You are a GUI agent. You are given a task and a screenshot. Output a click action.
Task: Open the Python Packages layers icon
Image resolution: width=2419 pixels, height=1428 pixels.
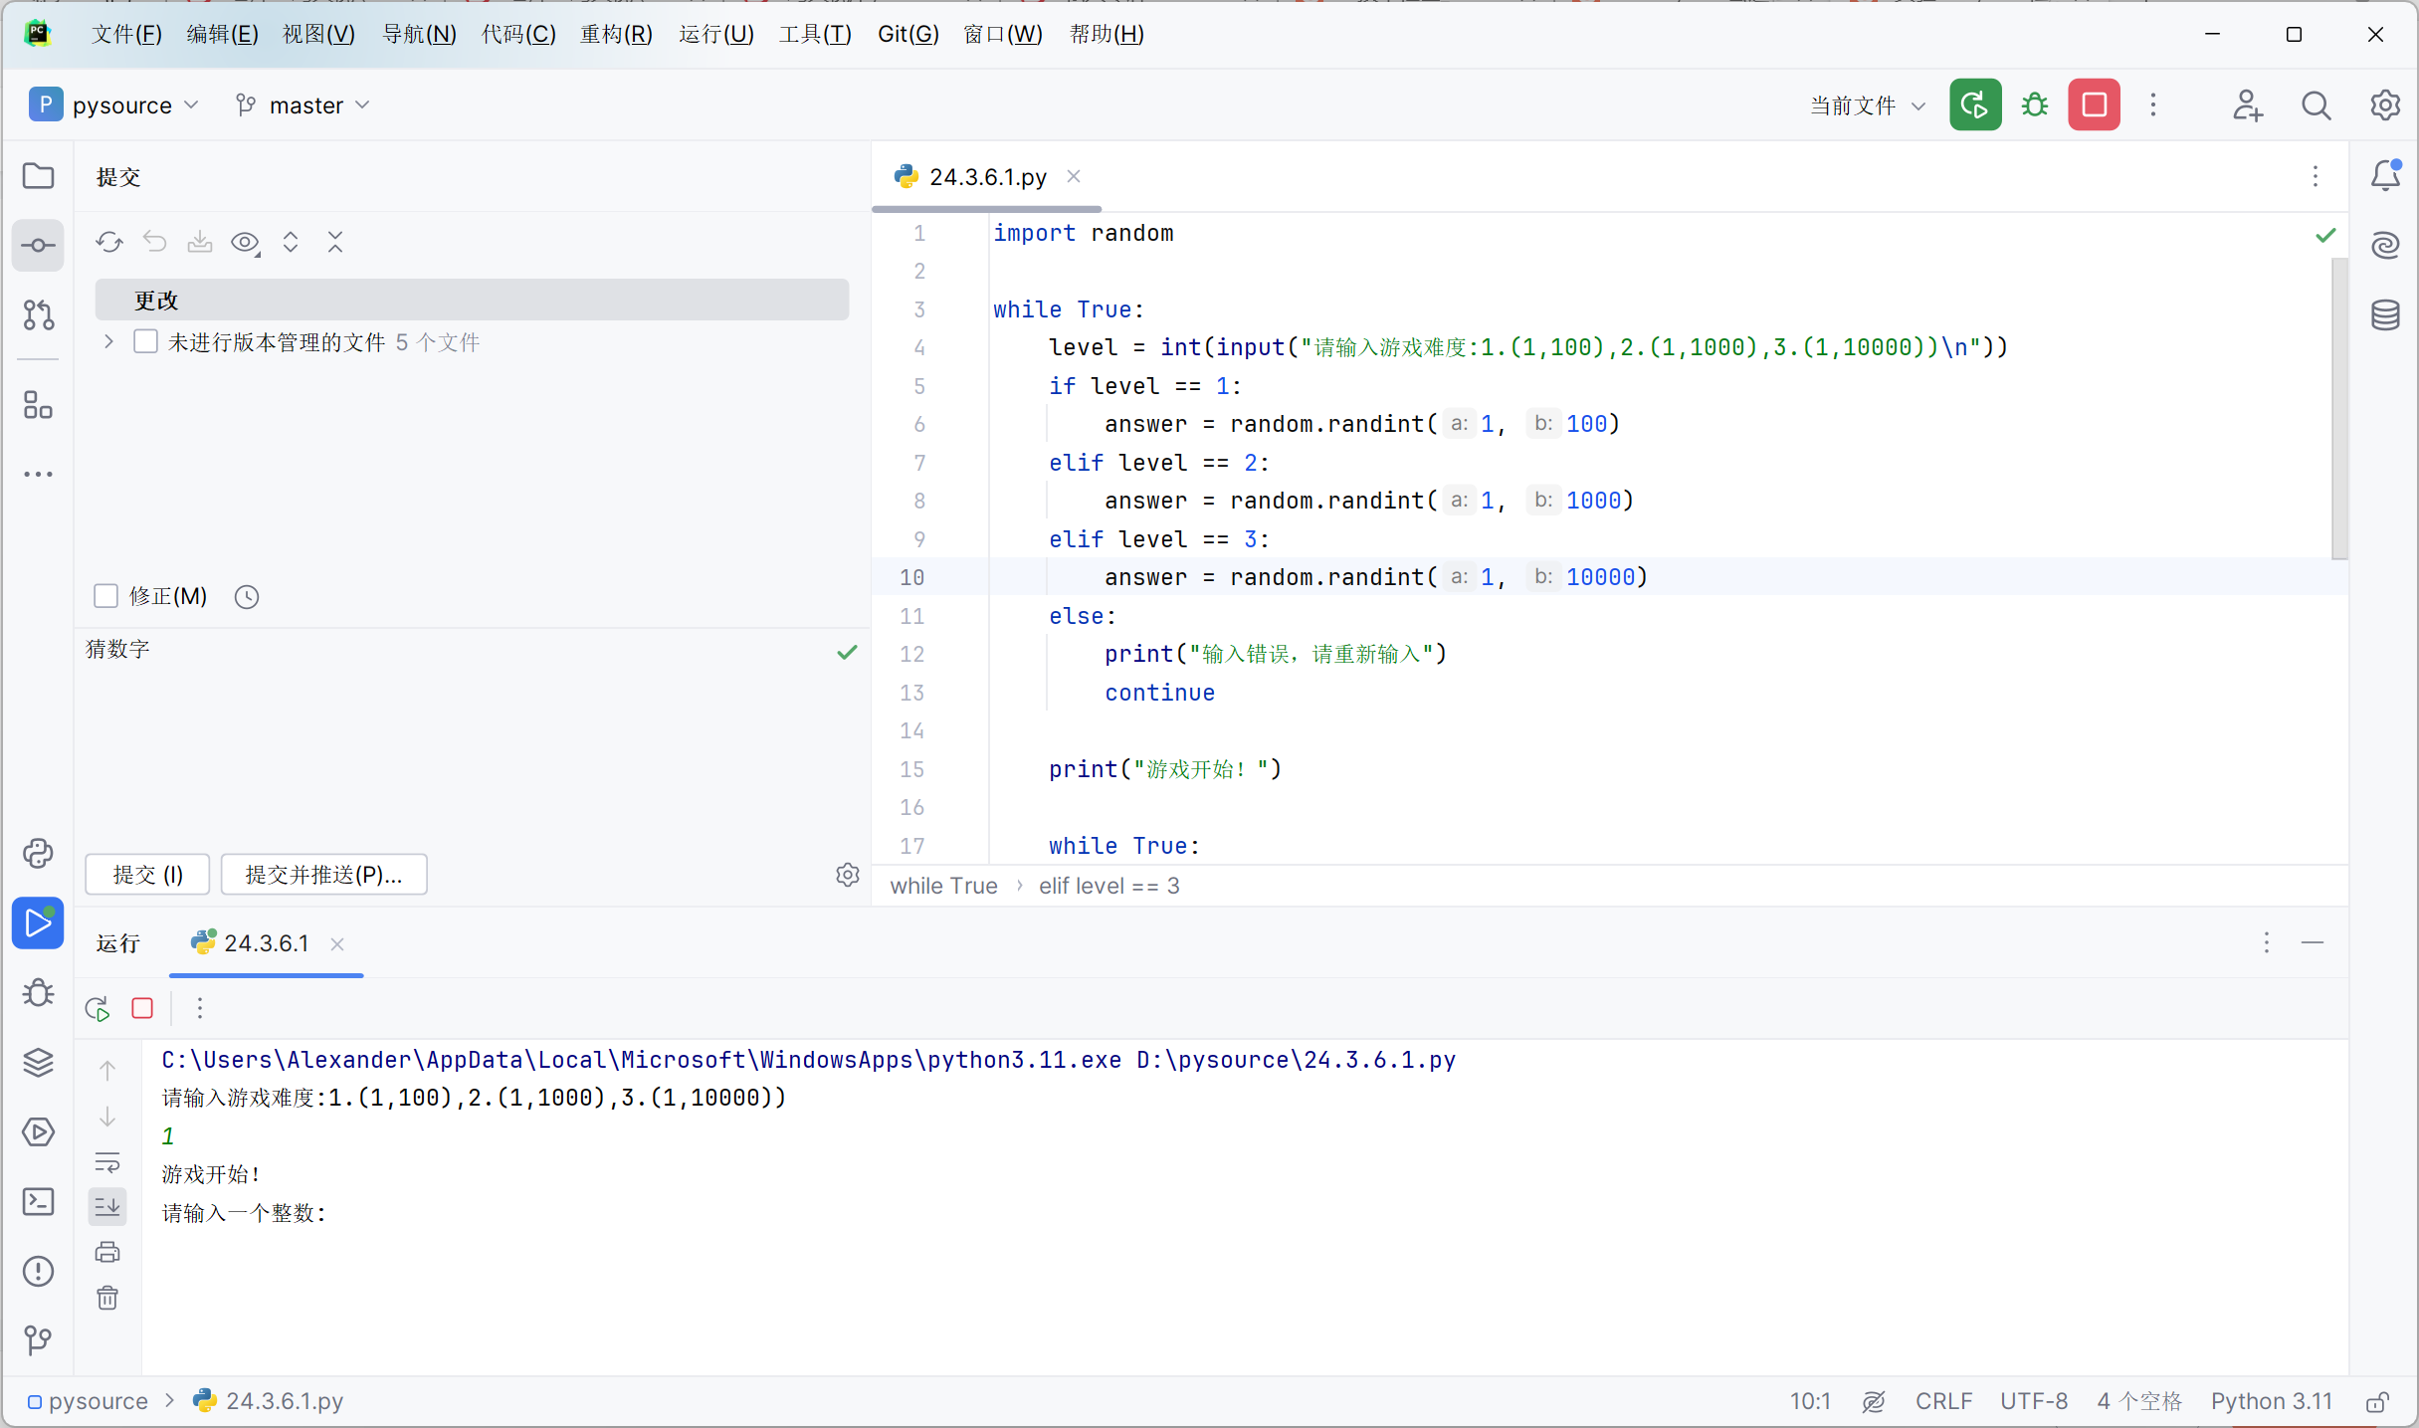click(x=38, y=1062)
